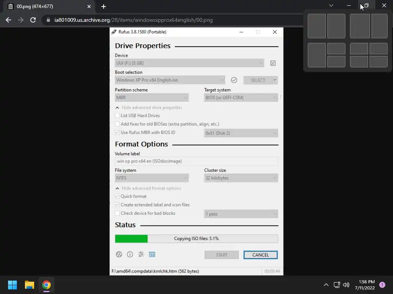The image size is (393, 294).
Task: Snap to top-right zone of four-quadrant layout
Action: [378, 49]
